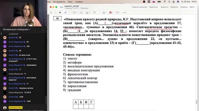The width and height of the screenshot is (199, 111).
Task: Click Выделить in Preview toolbar
Action: click(164, 7)
